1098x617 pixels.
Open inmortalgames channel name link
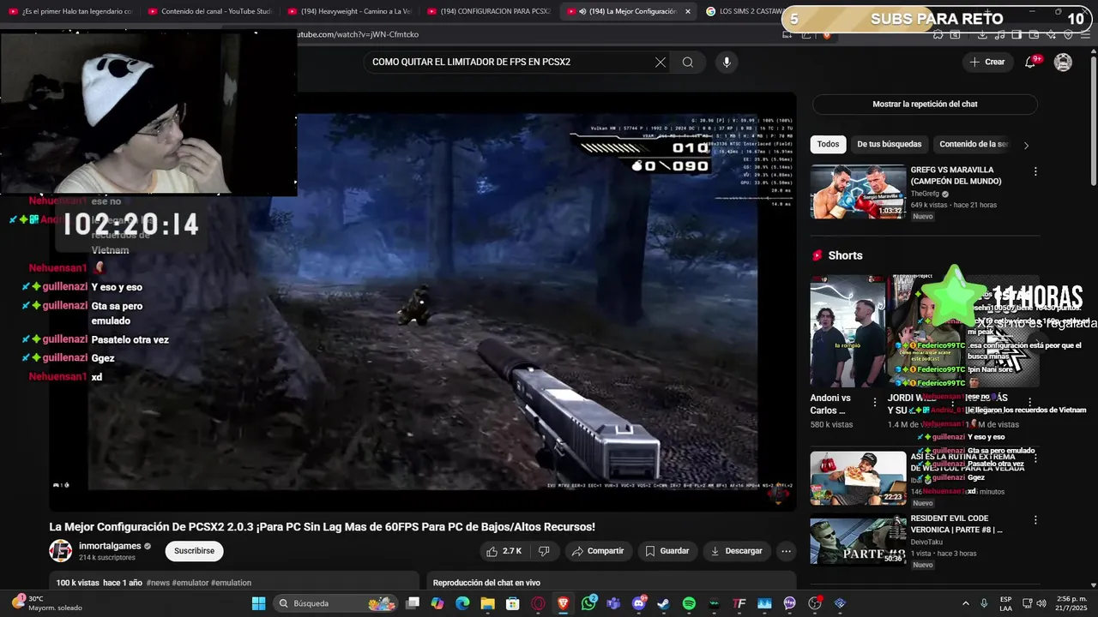click(110, 546)
